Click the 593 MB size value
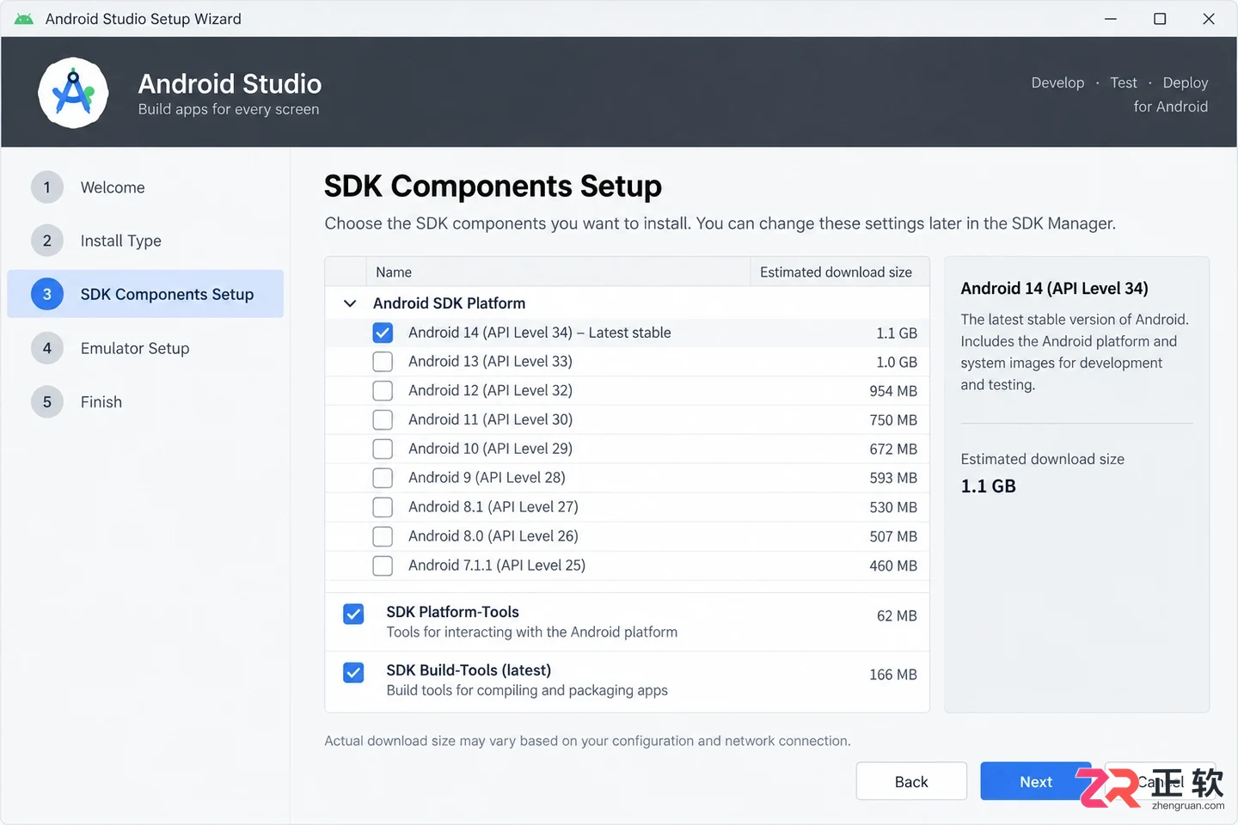This screenshot has height=825, width=1238. coord(893,478)
